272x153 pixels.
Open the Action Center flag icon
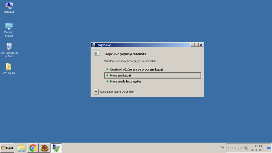pos(240,148)
